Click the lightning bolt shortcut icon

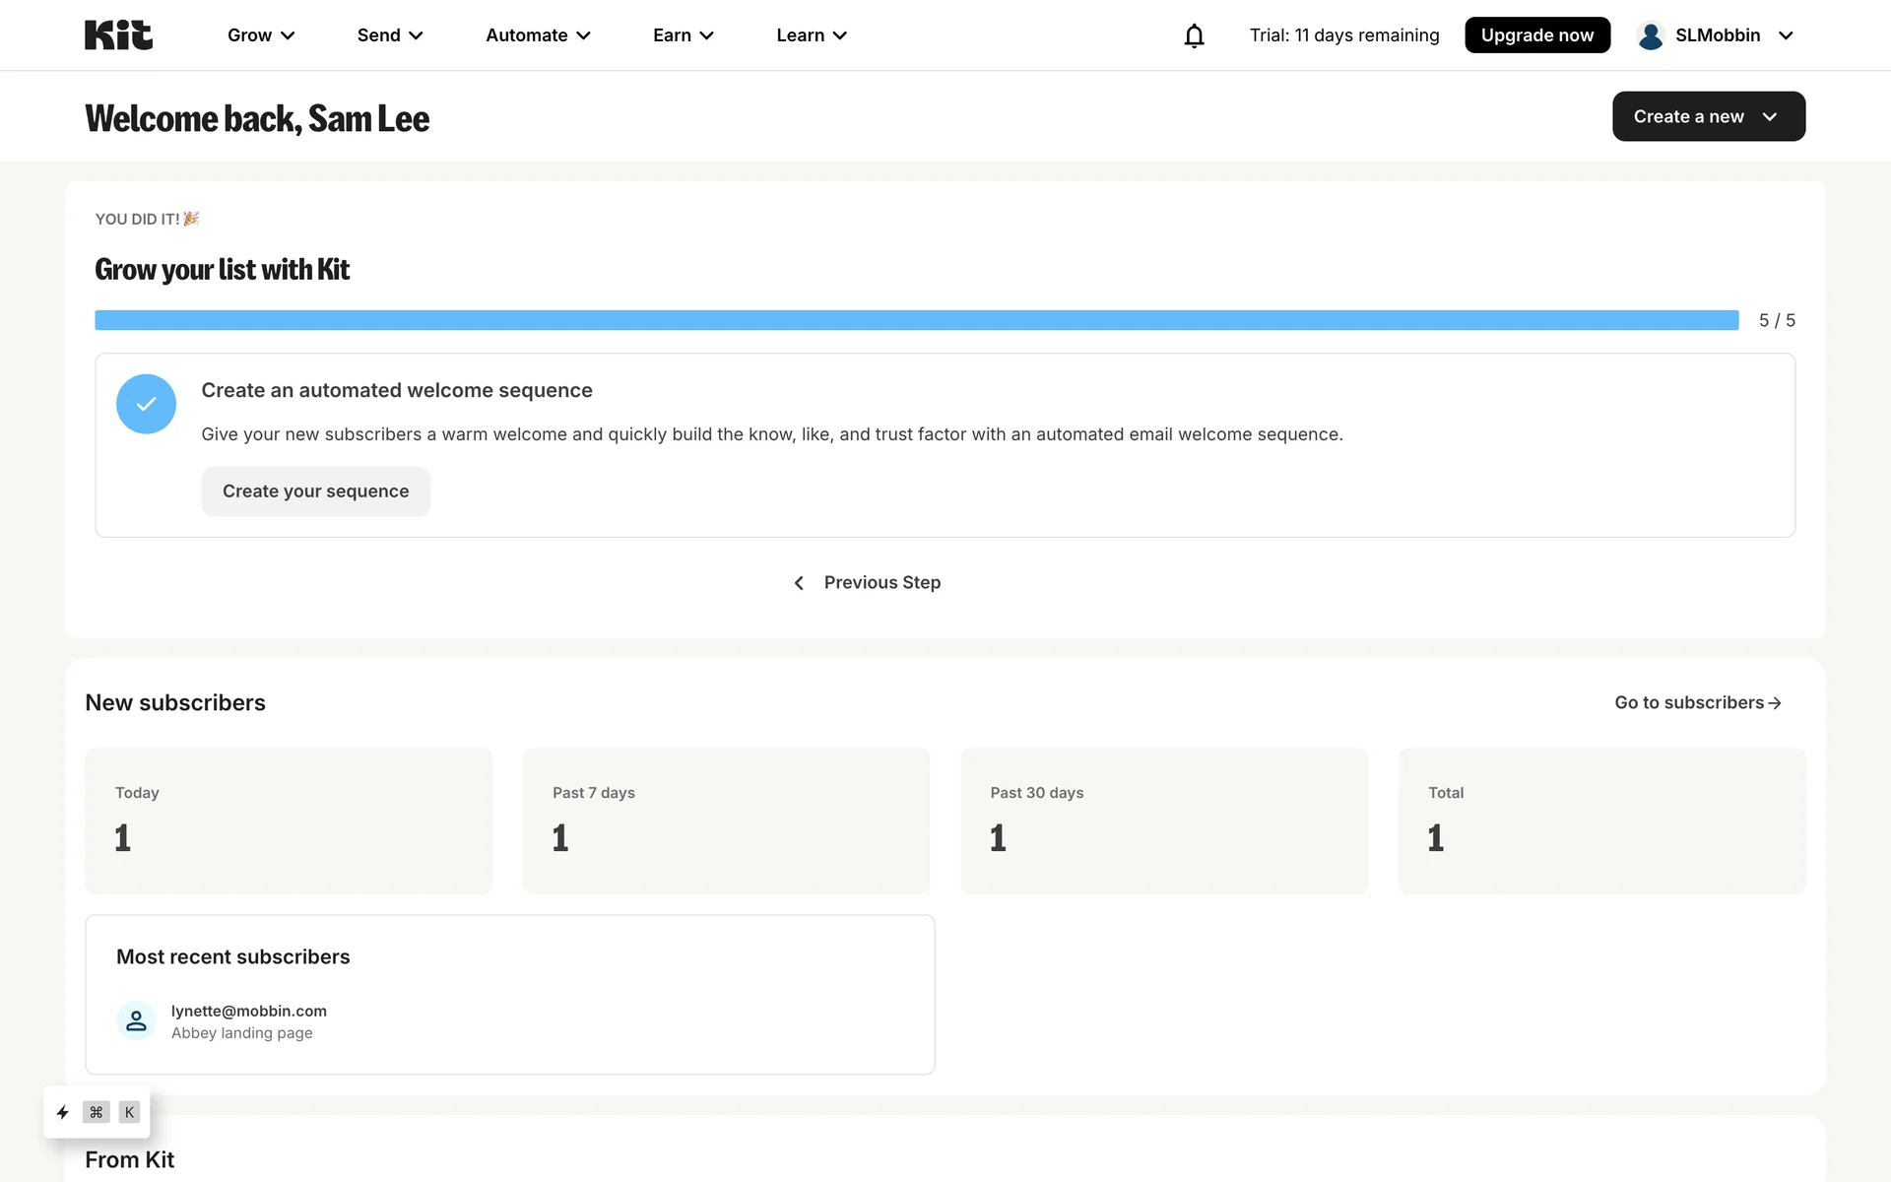pos(63,1112)
